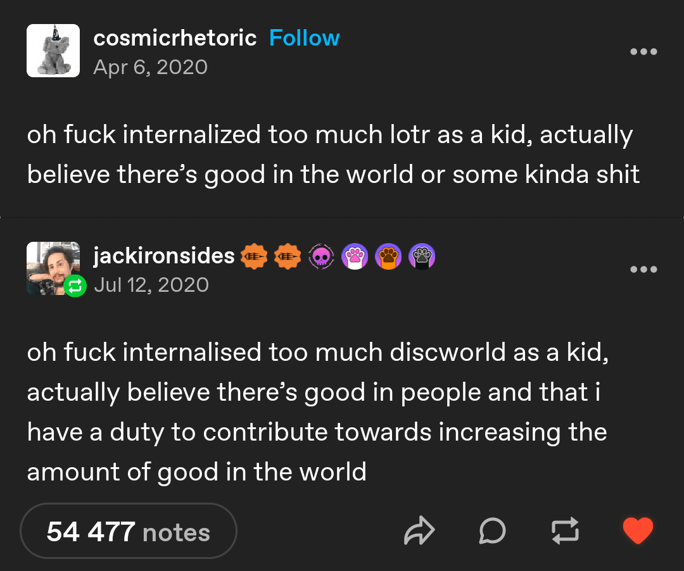Open the jackironsides reblog options menu
The width and height of the screenshot is (684, 571).
[x=643, y=269]
